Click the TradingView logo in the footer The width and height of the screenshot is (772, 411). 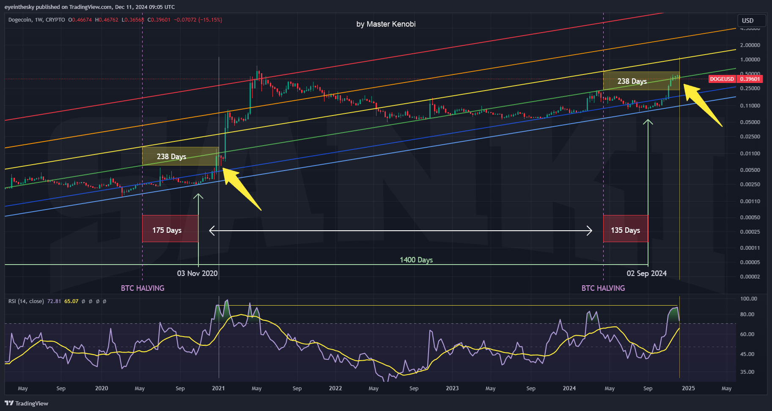26,403
